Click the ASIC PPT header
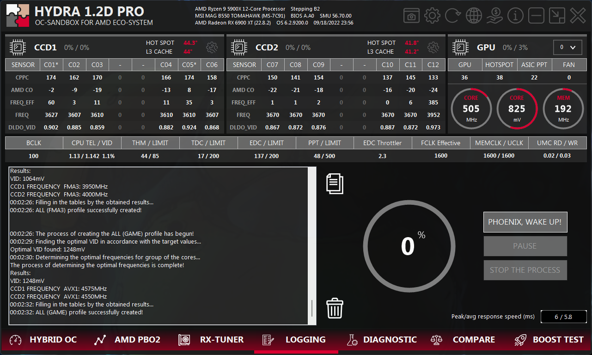The image size is (592, 355). (x=534, y=65)
